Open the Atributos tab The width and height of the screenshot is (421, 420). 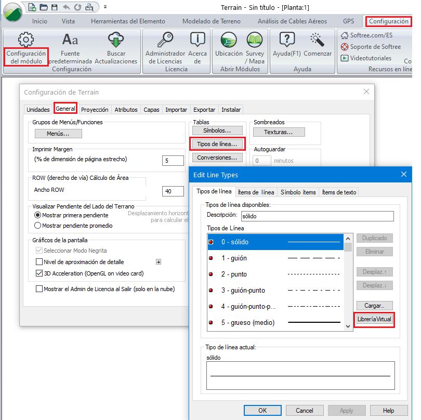coord(126,110)
